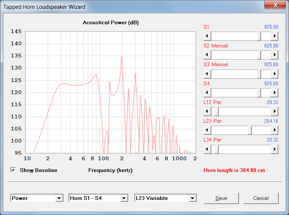289x215 pixels.
Task: Open the L23 Variable dropdown
Action: [x=193, y=198]
